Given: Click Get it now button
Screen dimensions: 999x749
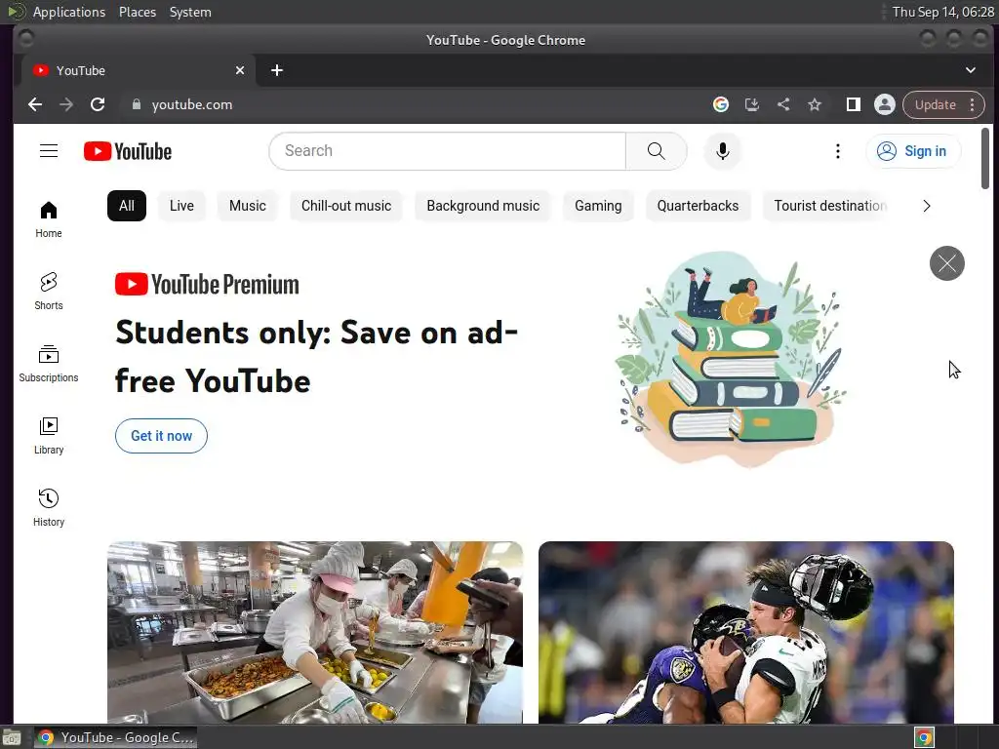Looking at the screenshot, I should point(161,436).
